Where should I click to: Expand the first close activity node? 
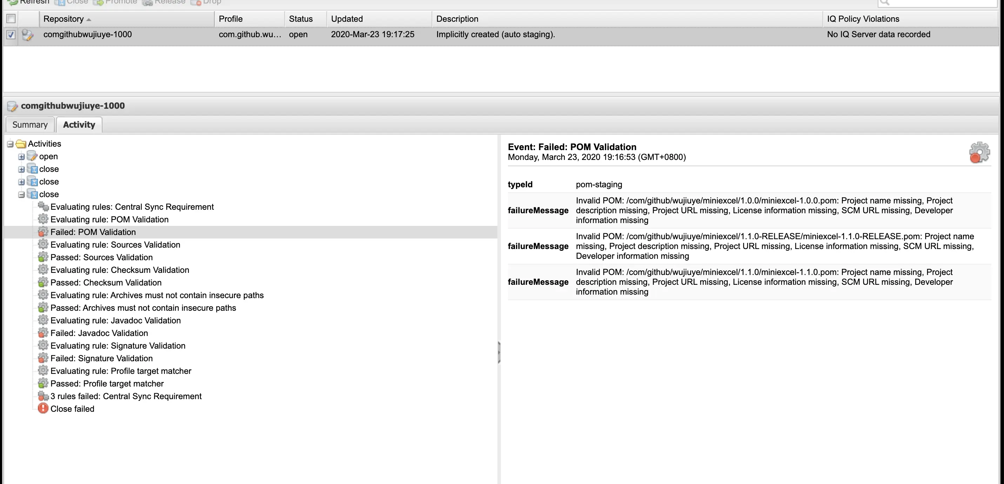click(x=21, y=169)
